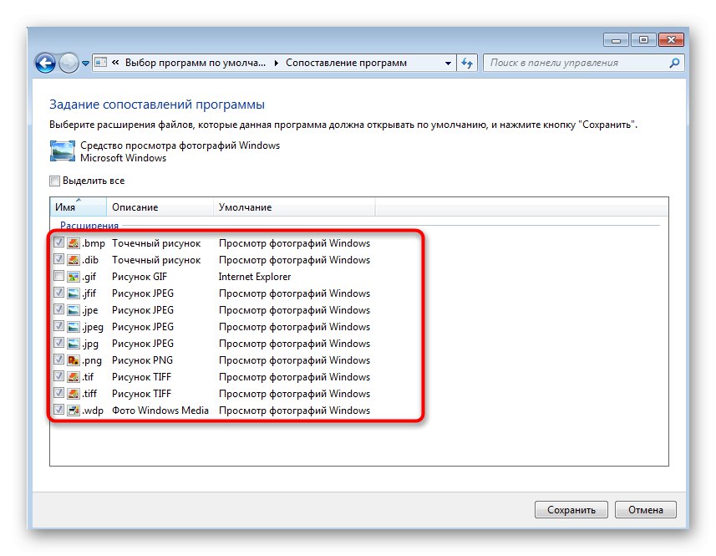
Task: Collapse the 'Расширения' group header
Action: click(89, 225)
